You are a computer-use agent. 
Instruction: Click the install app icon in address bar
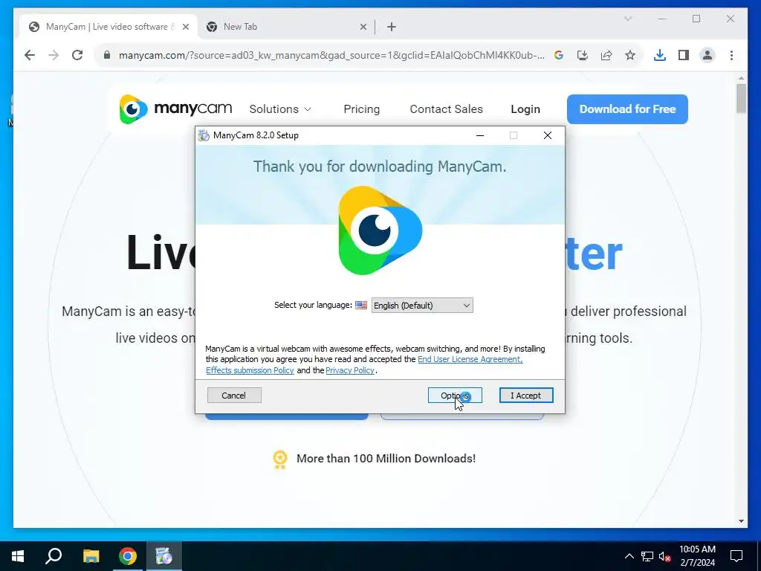583,55
